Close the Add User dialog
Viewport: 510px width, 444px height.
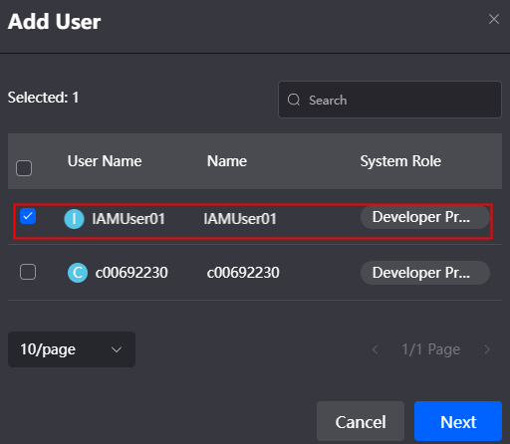point(494,19)
